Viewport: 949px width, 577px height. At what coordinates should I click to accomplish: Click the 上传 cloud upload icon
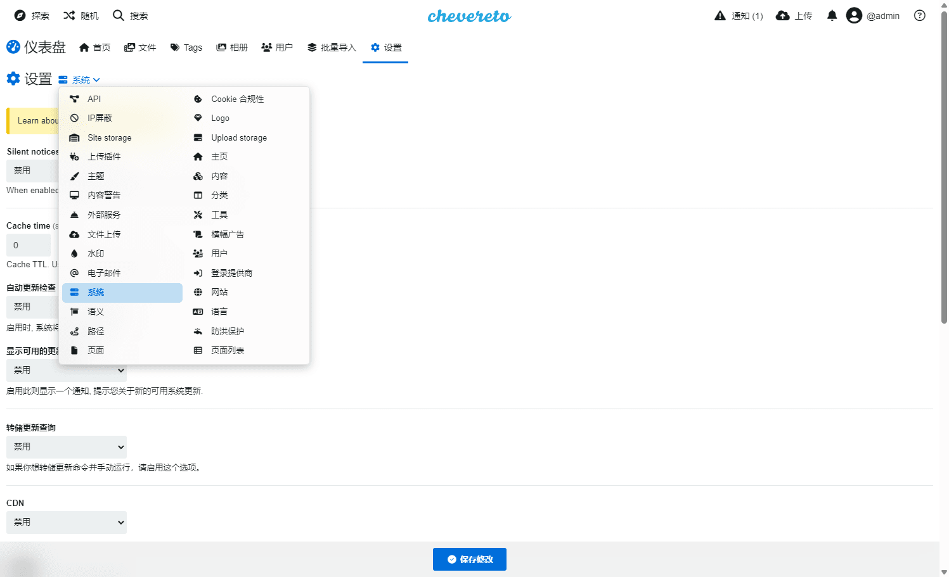click(783, 16)
